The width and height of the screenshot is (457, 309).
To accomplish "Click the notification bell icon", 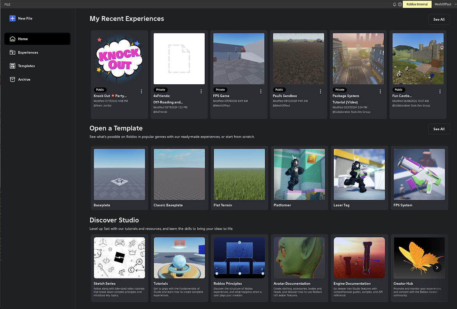I will (x=394, y=4).
